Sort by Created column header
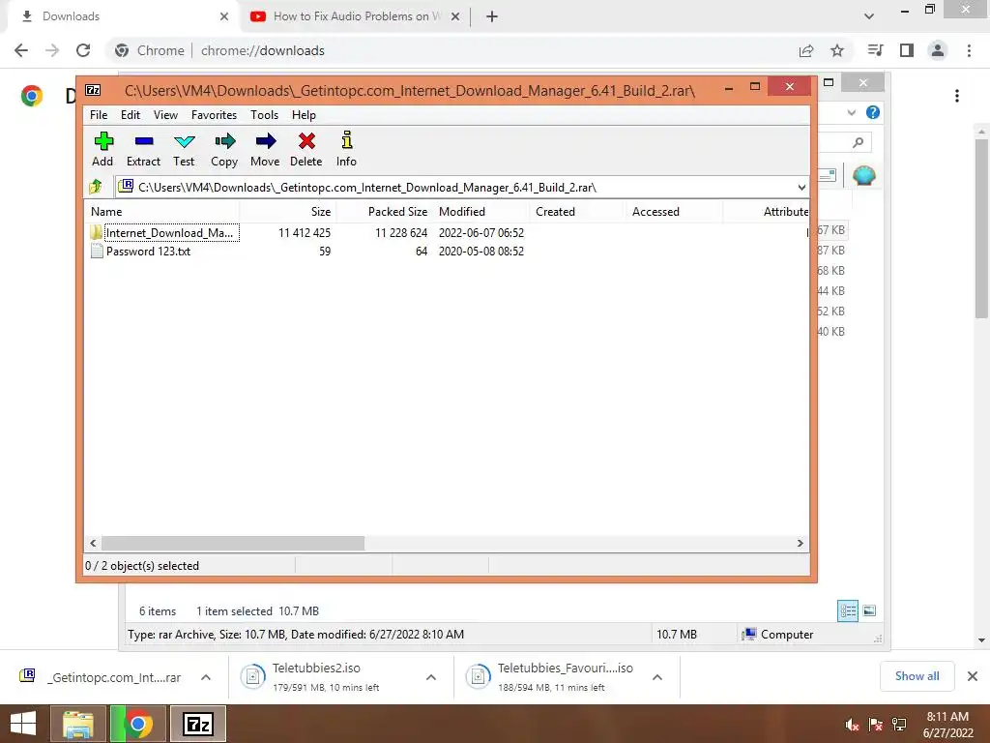Image resolution: width=990 pixels, height=743 pixels. 578,212
